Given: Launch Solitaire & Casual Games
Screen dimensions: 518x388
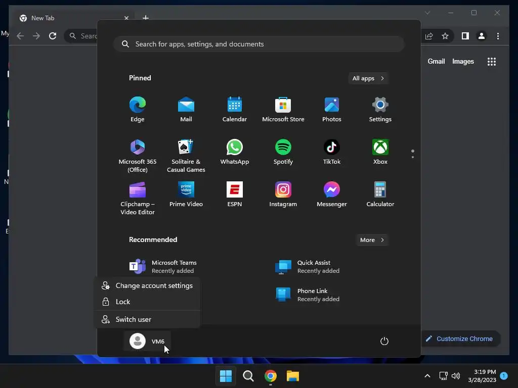Looking at the screenshot, I should coord(186,156).
